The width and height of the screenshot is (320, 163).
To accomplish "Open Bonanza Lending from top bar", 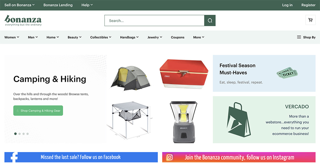I will coord(58,5).
